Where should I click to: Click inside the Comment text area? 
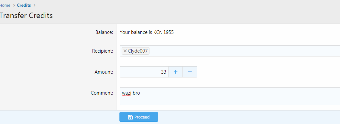pos(230,96)
